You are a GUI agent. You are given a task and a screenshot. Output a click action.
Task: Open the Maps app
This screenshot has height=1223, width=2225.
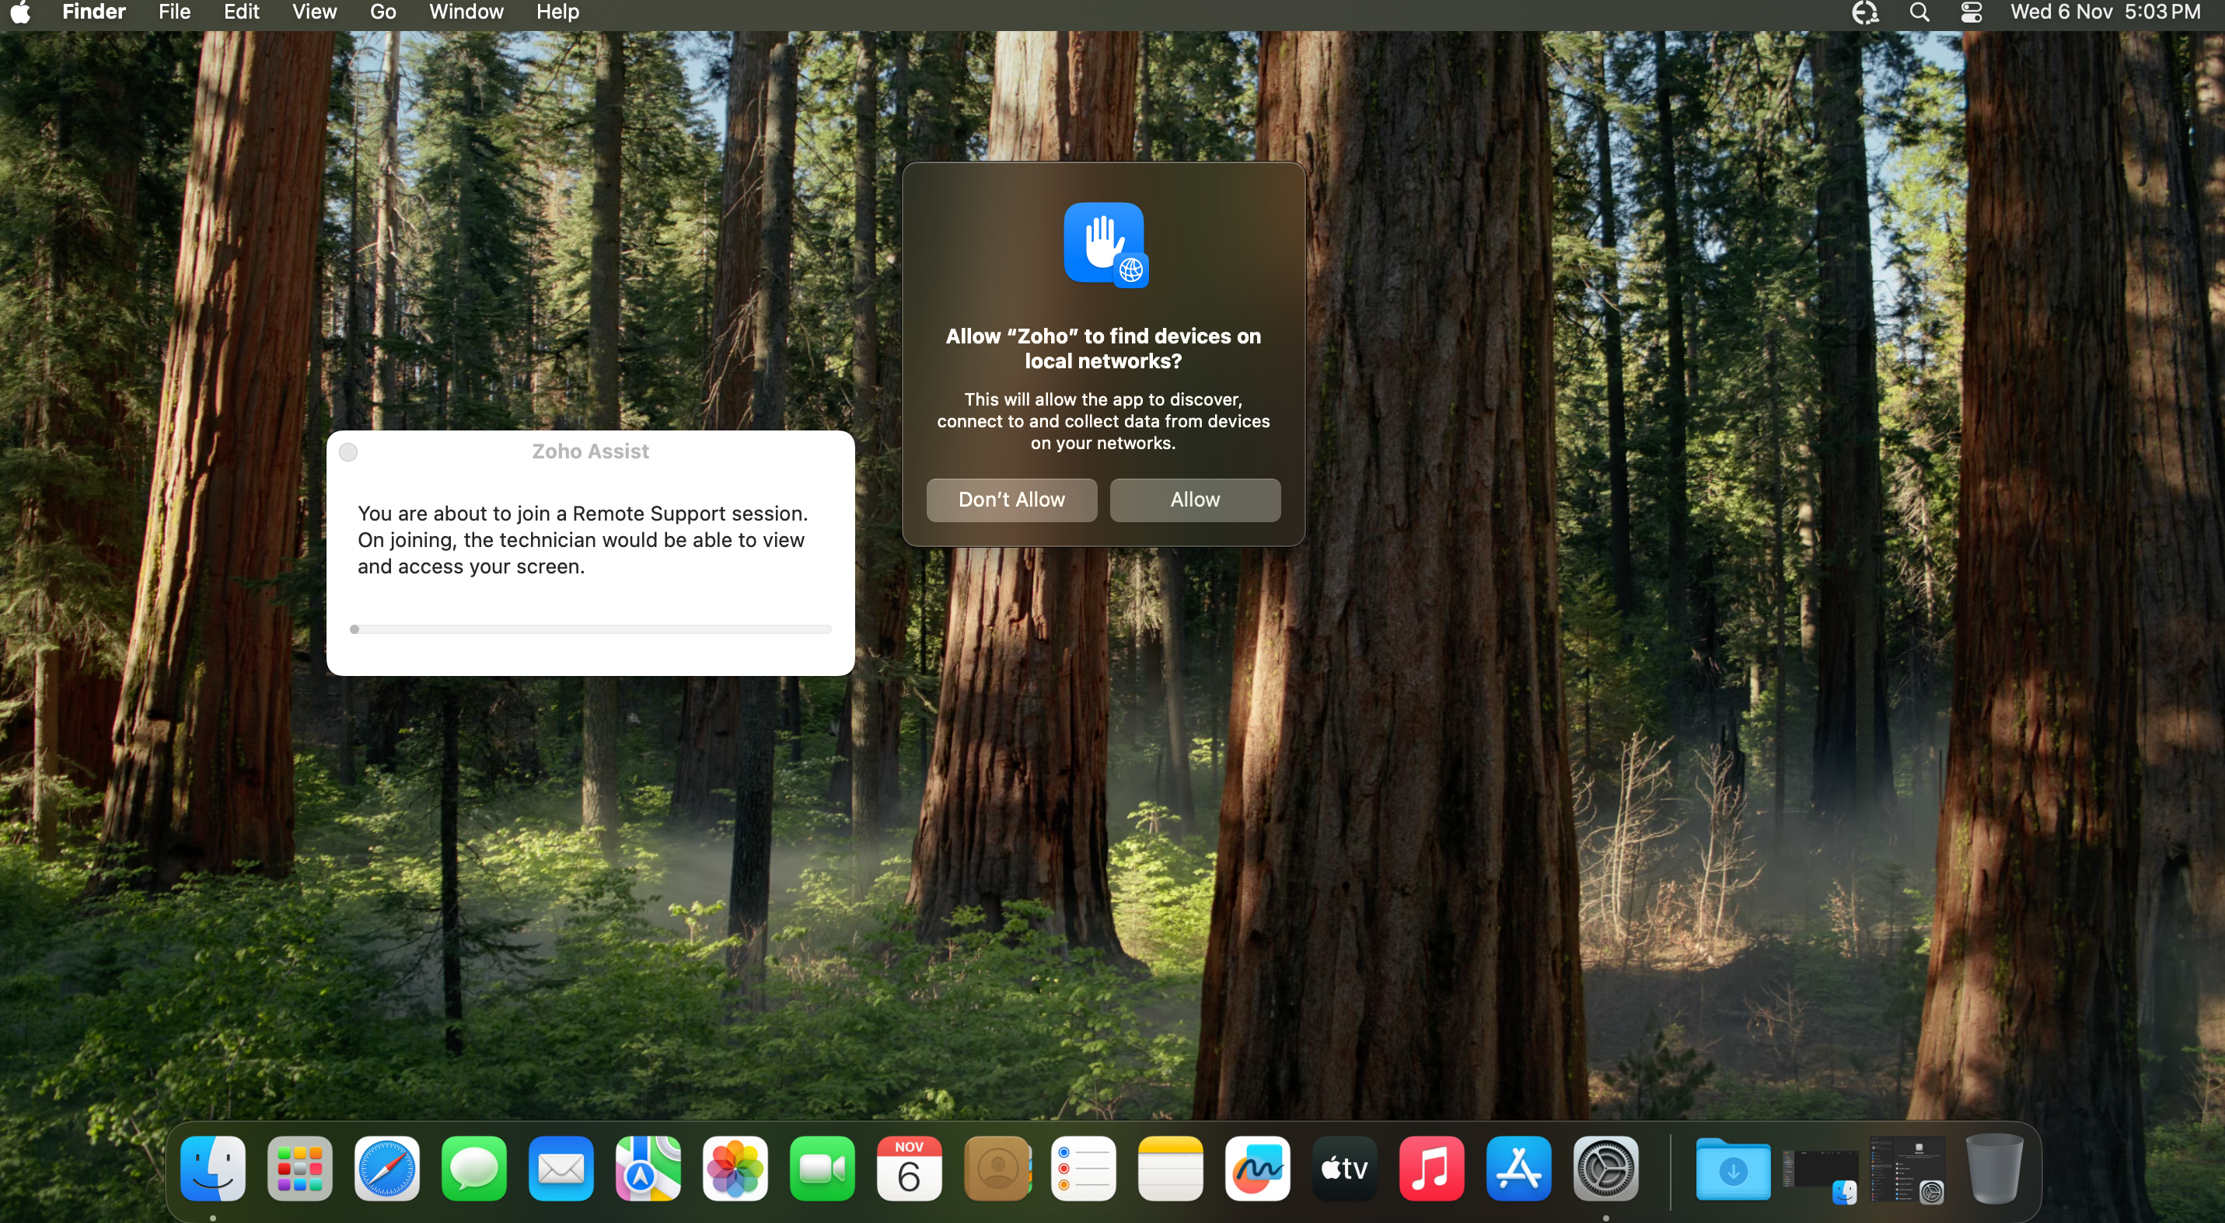[x=647, y=1169]
